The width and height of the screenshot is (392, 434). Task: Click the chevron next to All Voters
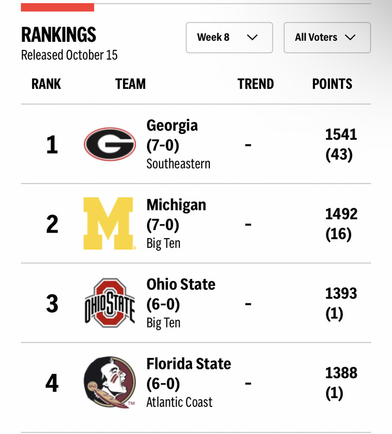click(350, 37)
